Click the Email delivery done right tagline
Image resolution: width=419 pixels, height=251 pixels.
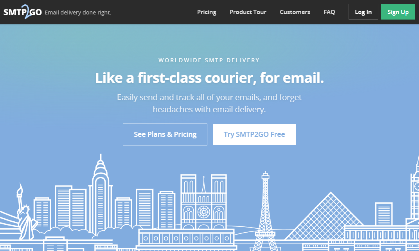pos(78,13)
